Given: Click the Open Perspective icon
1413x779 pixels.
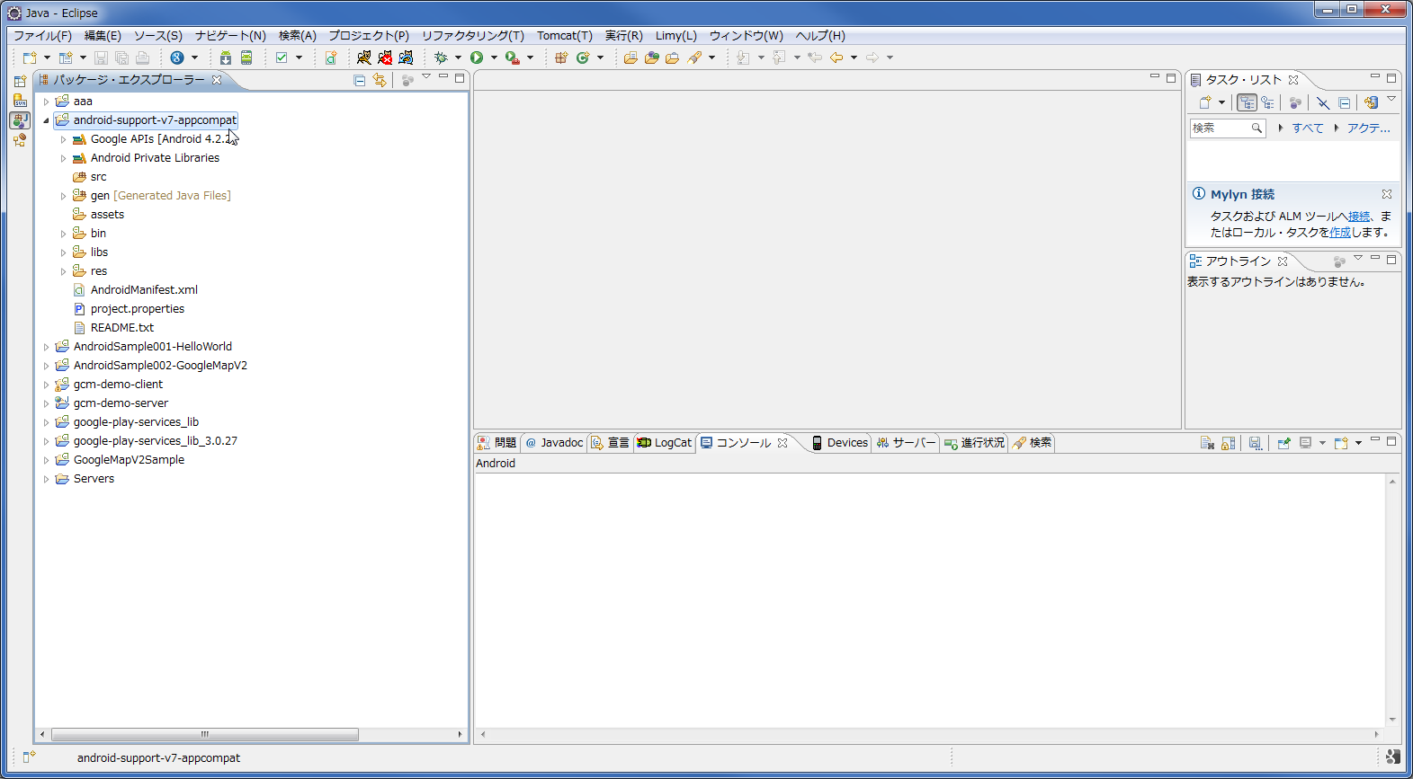Looking at the screenshot, I should (x=20, y=81).
